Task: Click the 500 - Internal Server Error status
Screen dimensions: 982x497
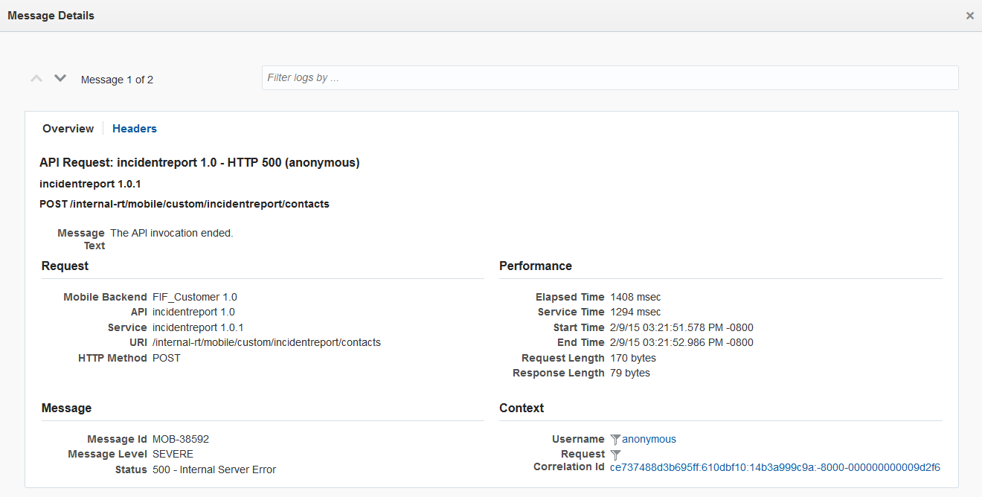Action: click(x=214, y=469)
